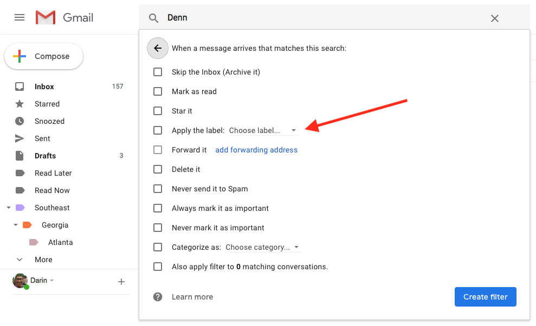Viewport: 536px width, 326px height.
Task: Open the Gmail main menu hamburger icon
Action: (20, 17)
